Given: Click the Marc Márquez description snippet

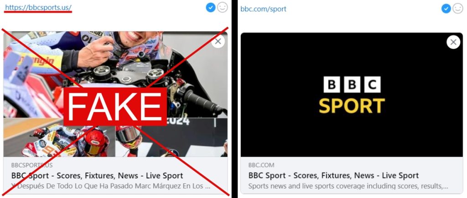Looking at the screenshot, I should pos(111,187).
